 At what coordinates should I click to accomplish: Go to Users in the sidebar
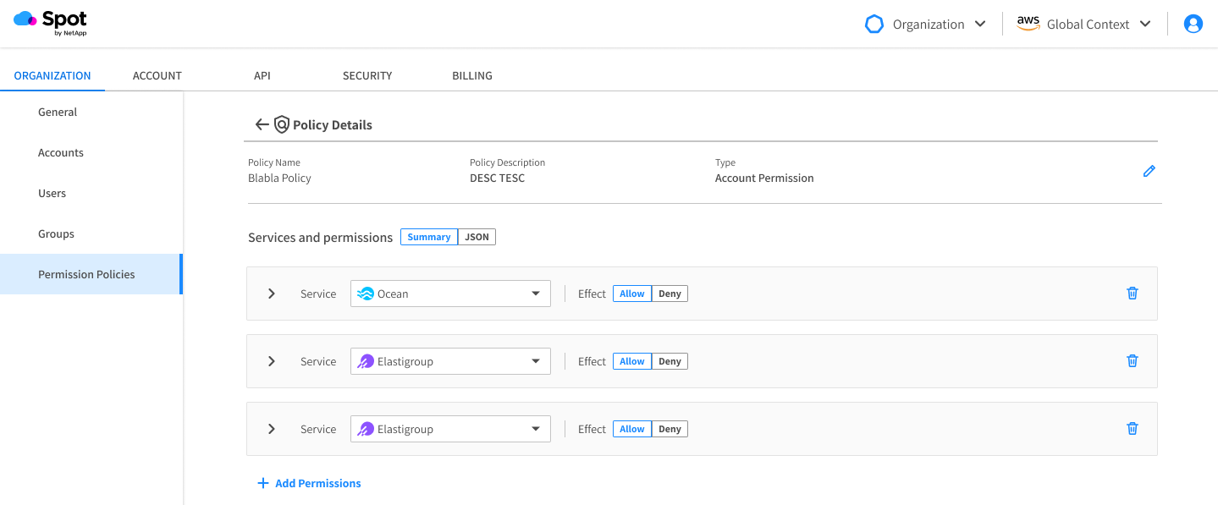[x=52, y=193]
